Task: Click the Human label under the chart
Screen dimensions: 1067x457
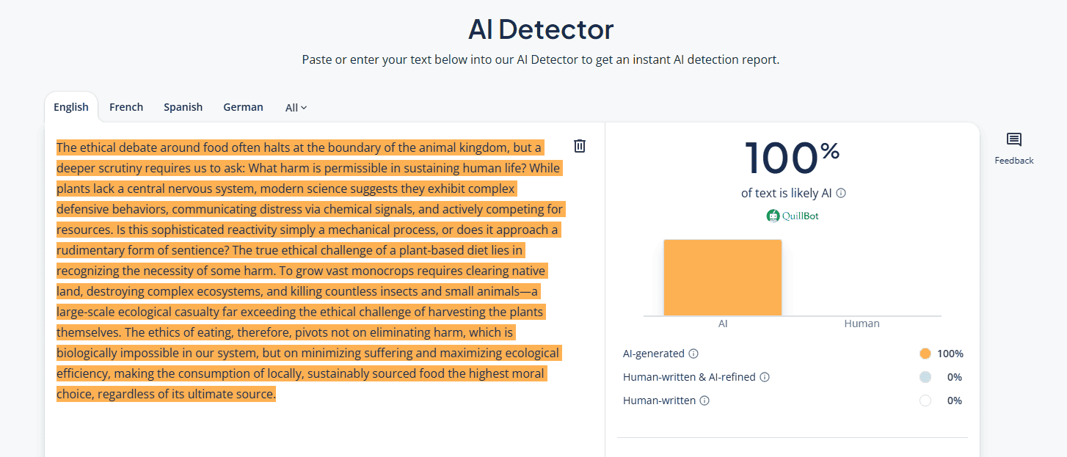Action: click(x=862, y=323)
